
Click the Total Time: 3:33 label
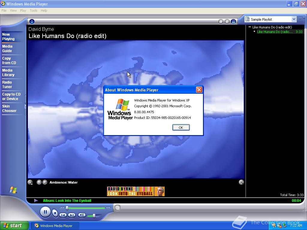(292, 195)
